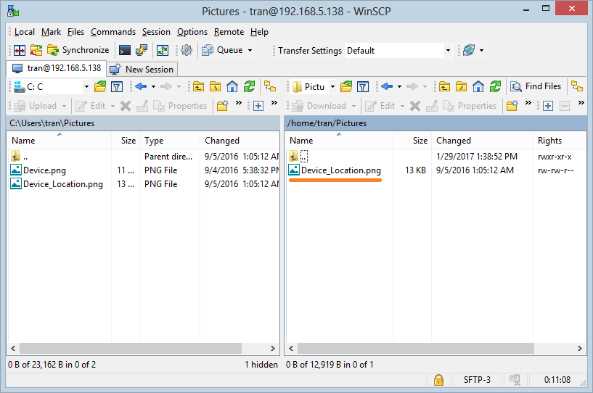Create new folder in remote panel
The height and width of the screenshot is (393, 593).
[512, 106]
